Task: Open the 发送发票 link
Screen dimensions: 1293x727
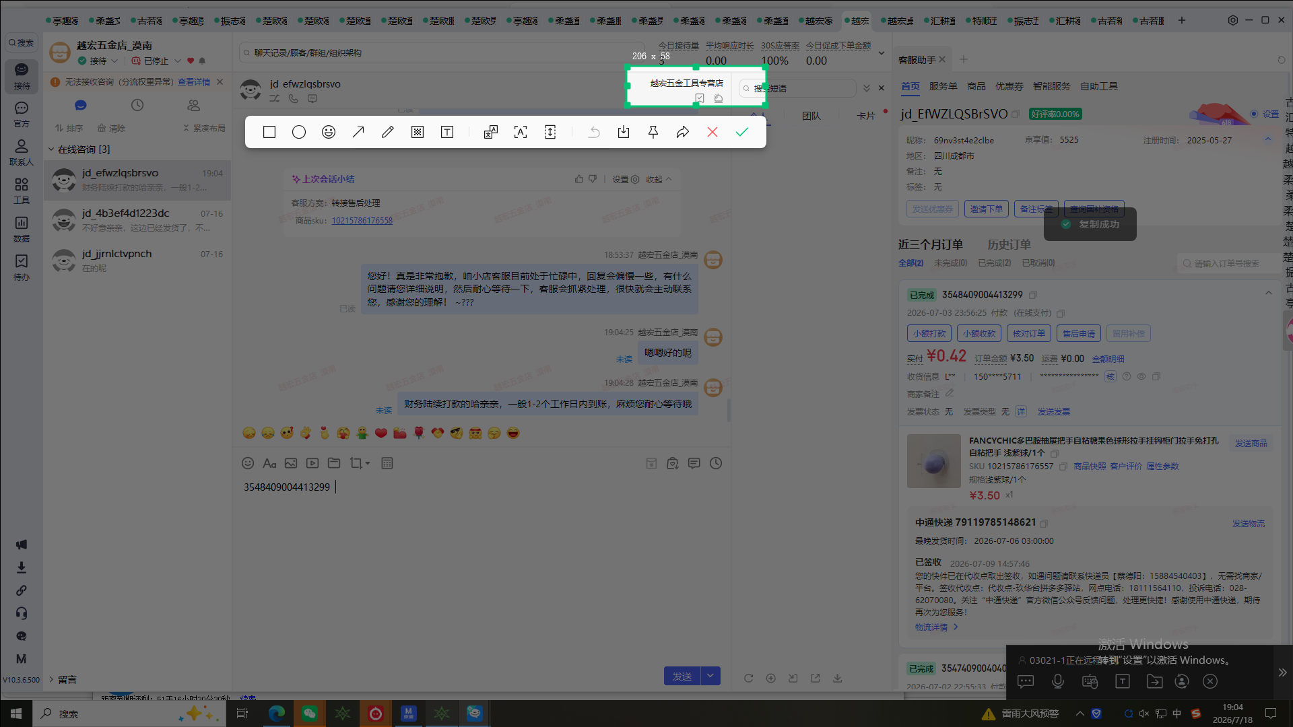Action: 1054,412
